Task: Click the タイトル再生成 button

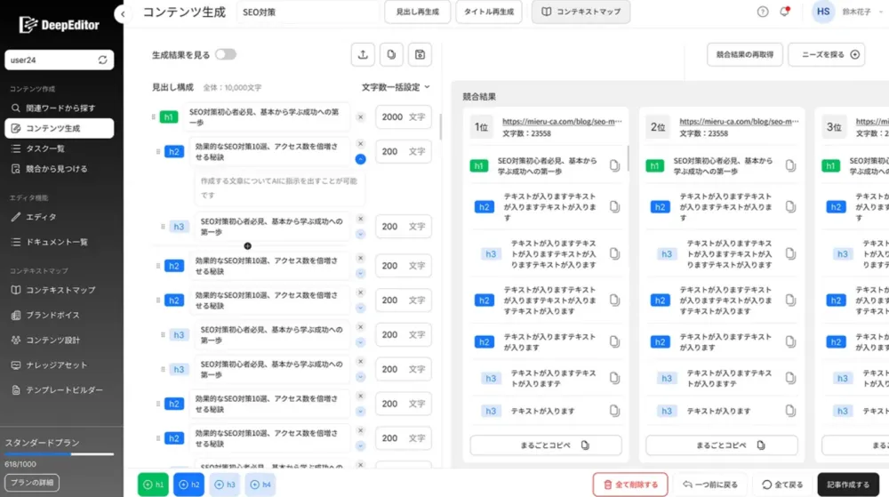Action: pos(489,12)
